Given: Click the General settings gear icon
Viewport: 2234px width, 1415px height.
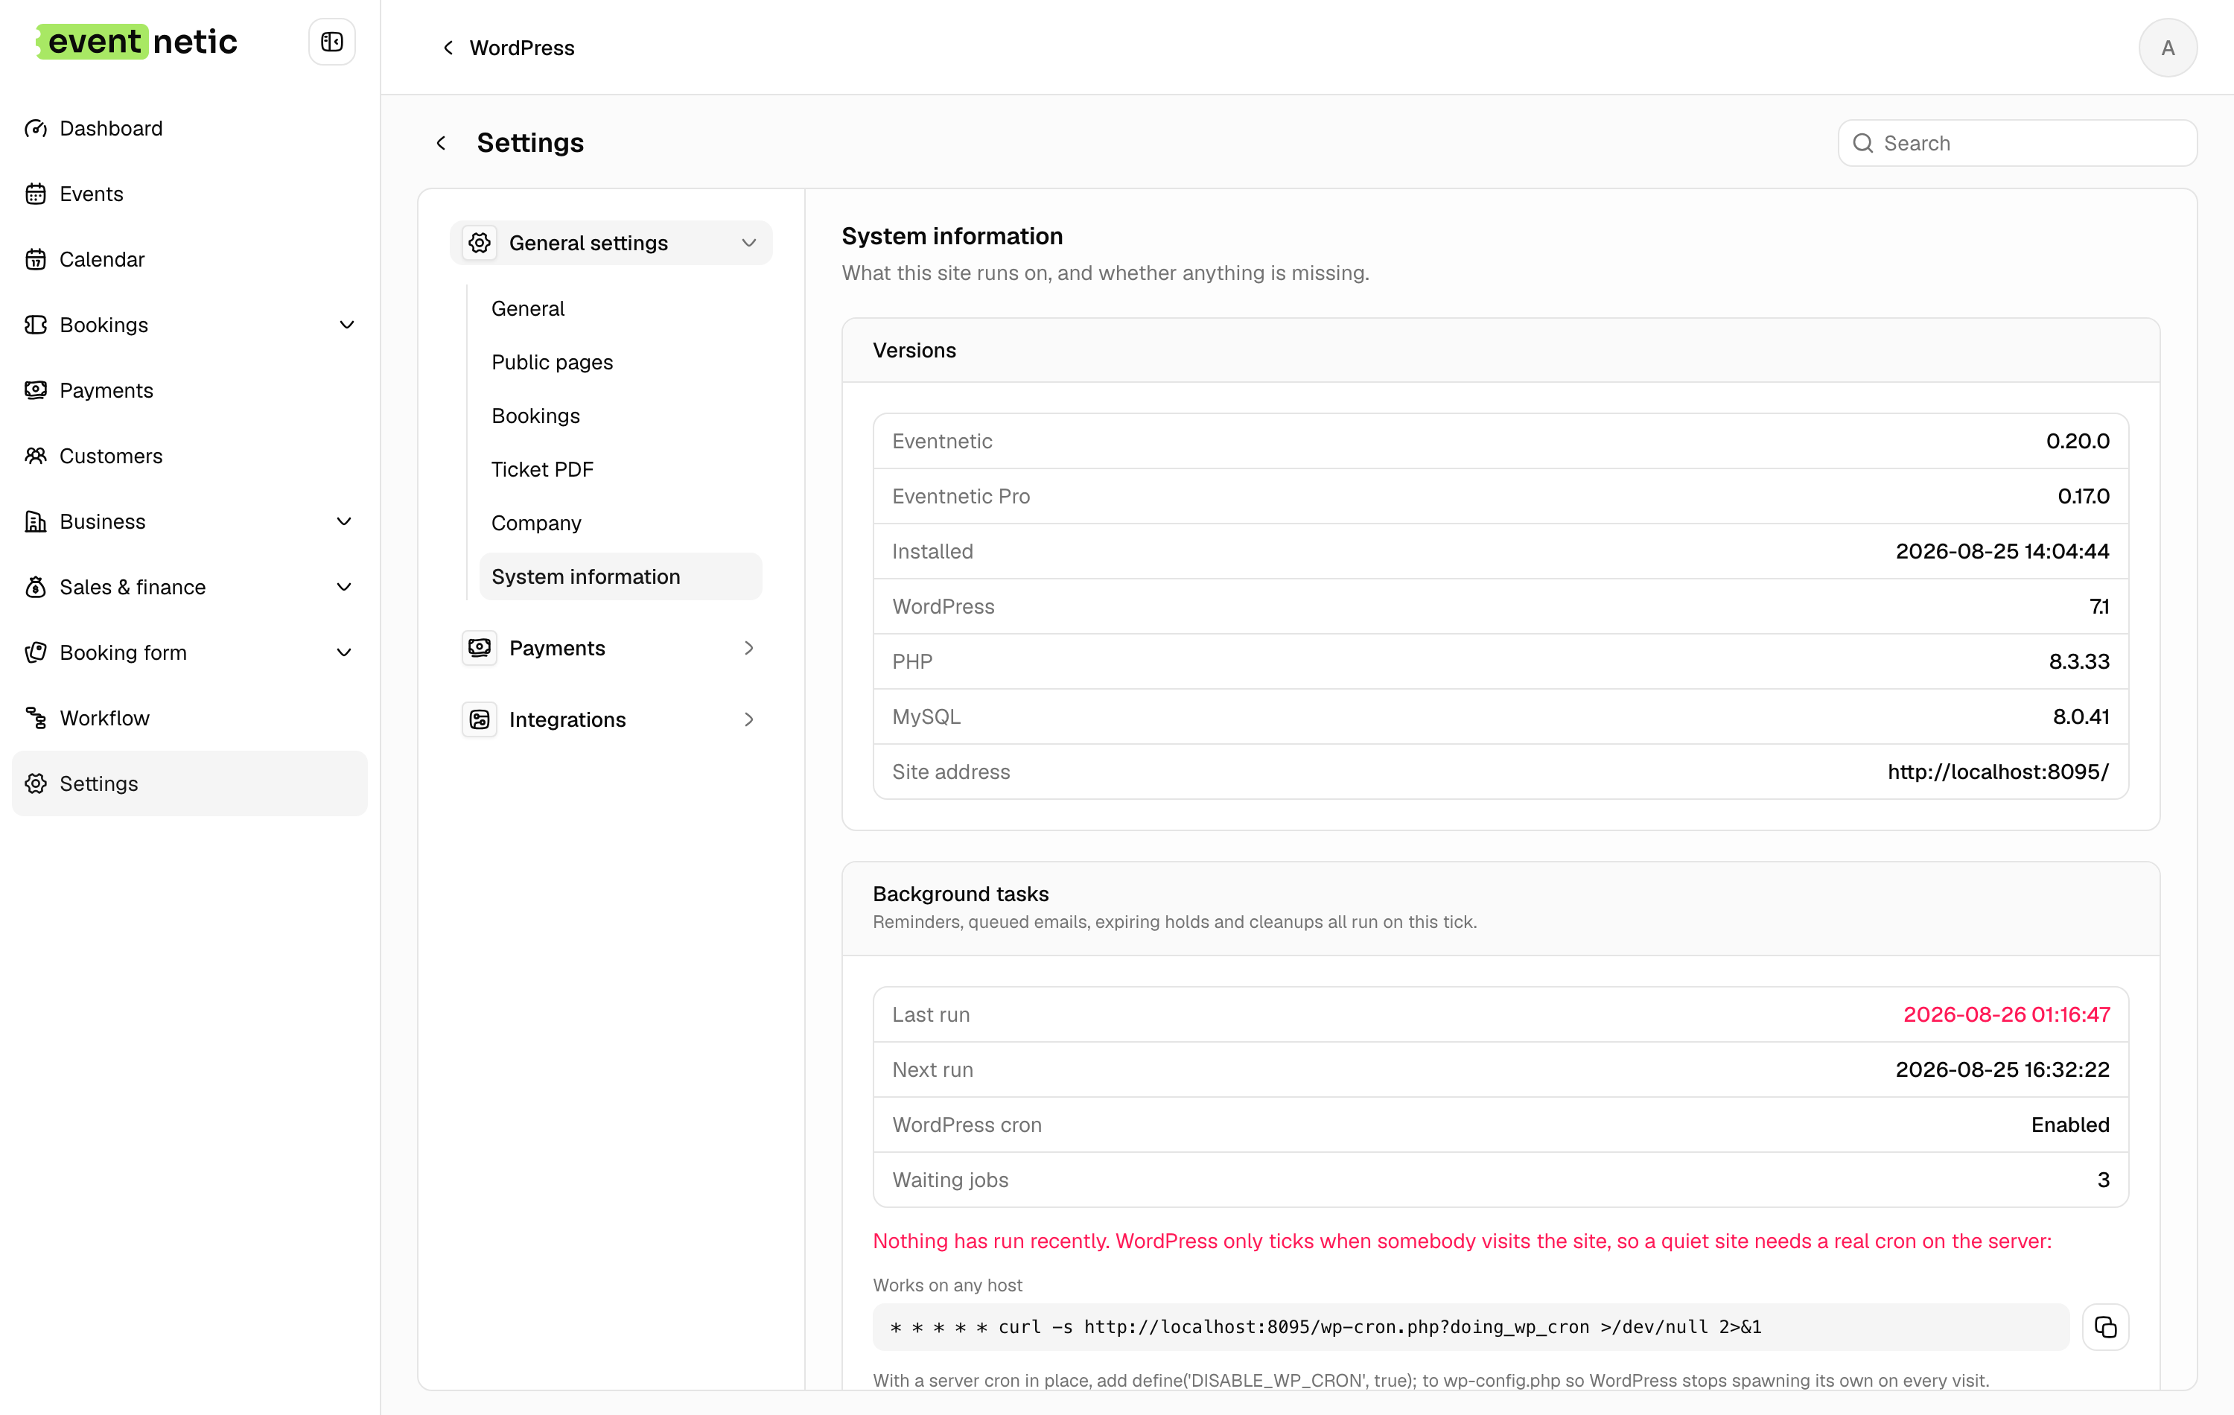Looking at the screenshot, I should coord(480,243).
